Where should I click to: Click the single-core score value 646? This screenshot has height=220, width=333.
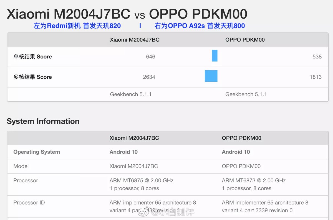(x=151, y=57)
